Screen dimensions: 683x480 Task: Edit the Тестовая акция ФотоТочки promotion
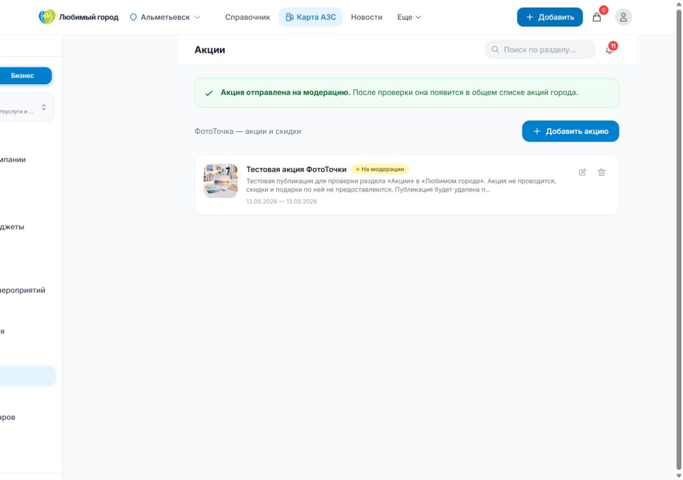(583, 172)
